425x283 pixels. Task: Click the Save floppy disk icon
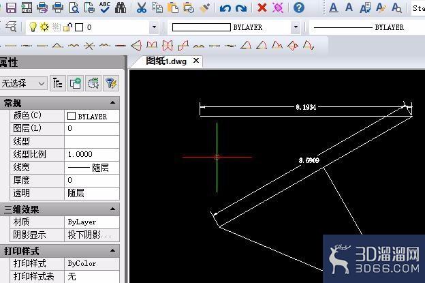11,8
